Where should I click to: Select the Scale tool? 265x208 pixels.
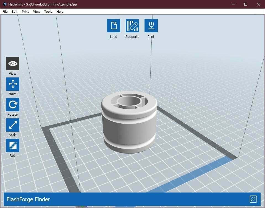tap(13, 125)
